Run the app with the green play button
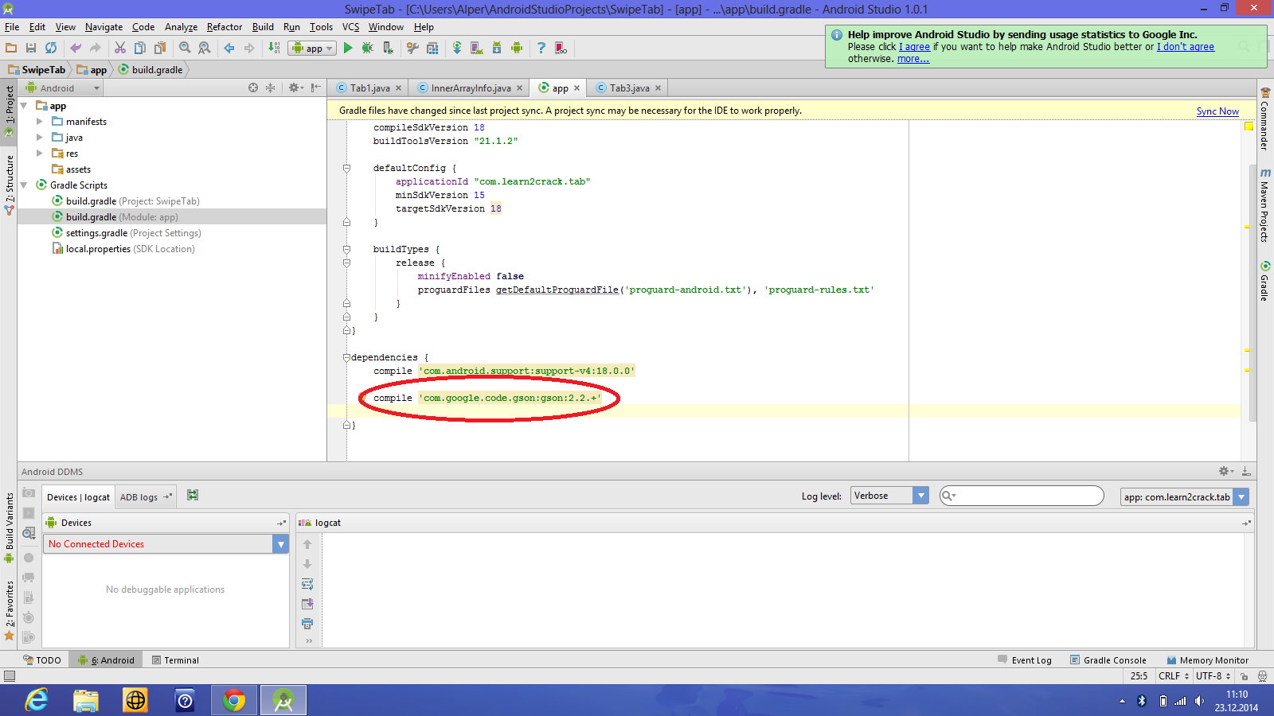 pyautogui.click(x=348, y=48)
